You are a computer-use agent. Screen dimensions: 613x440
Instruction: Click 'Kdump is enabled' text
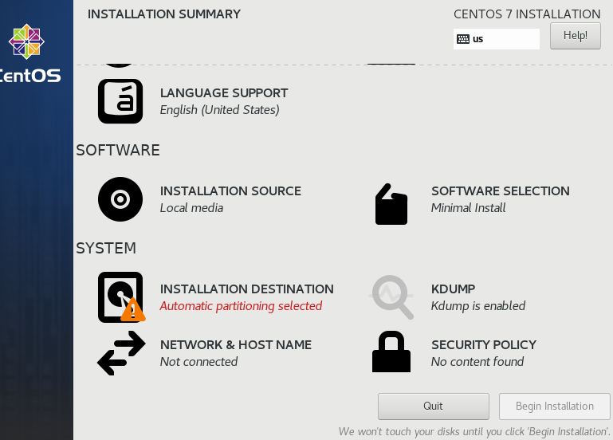pos(478,306)
